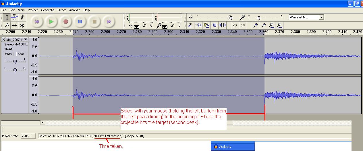Toggle the Pause button
The height and width of the screenshot is (151, 363).
point(80,22)
